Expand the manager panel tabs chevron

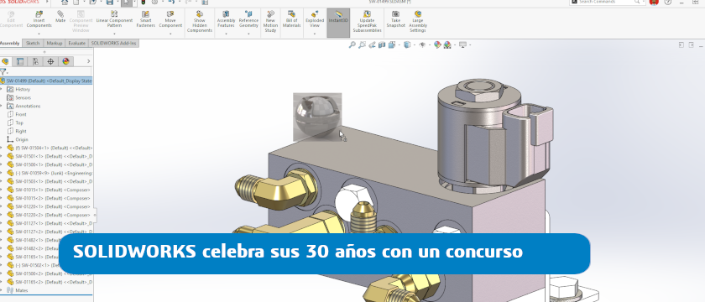click(x=89, y=61)
